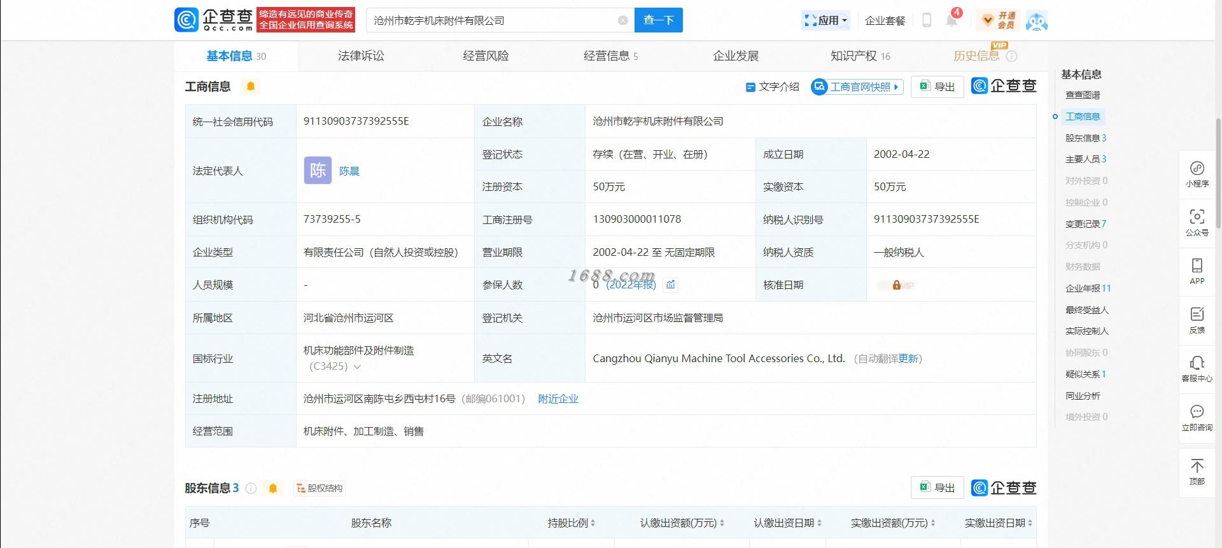Switch to the 知识产权 tab

[x=860, y=56]
